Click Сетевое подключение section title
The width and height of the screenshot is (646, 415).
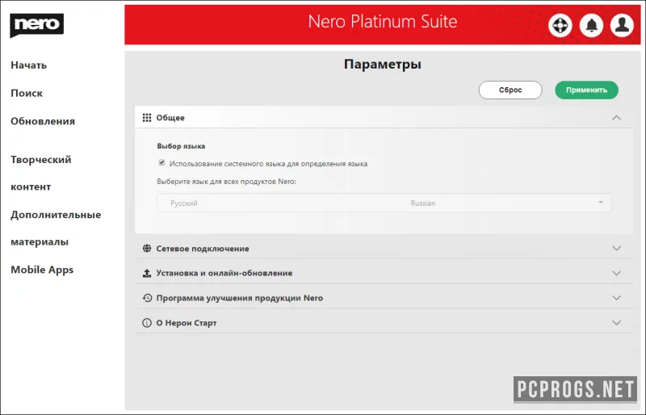coord(203,249)
